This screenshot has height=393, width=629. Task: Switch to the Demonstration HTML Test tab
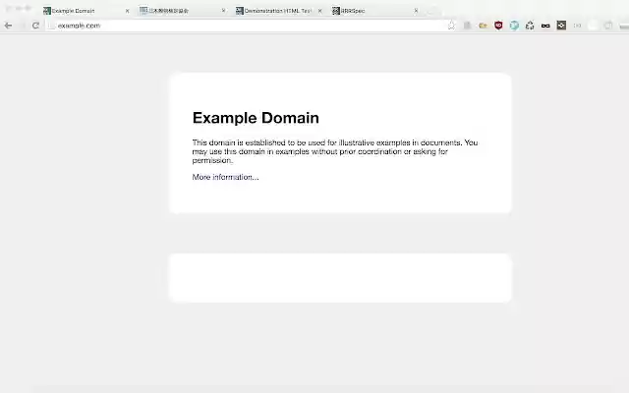pyautogui.click(x=277, y=11)
